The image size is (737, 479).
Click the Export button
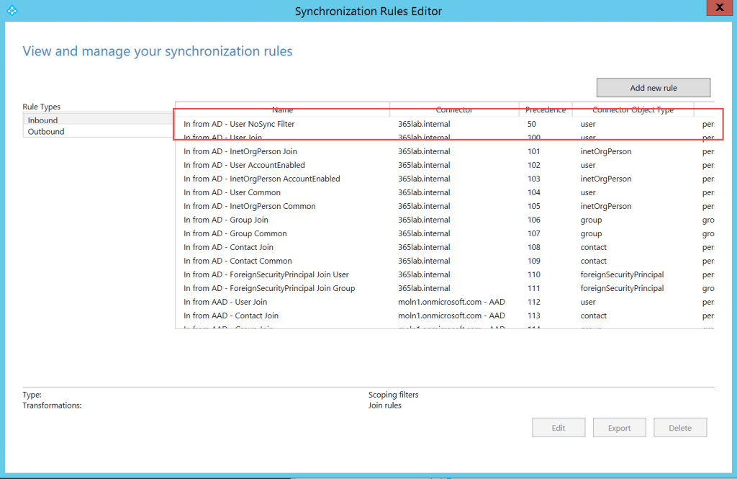click(619, 428)
